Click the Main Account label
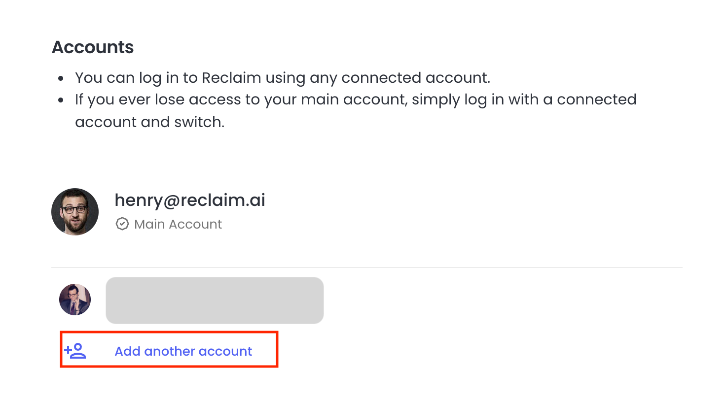This screenshot has width=726, height=401. pyautogui.click(x=178, y=224)
